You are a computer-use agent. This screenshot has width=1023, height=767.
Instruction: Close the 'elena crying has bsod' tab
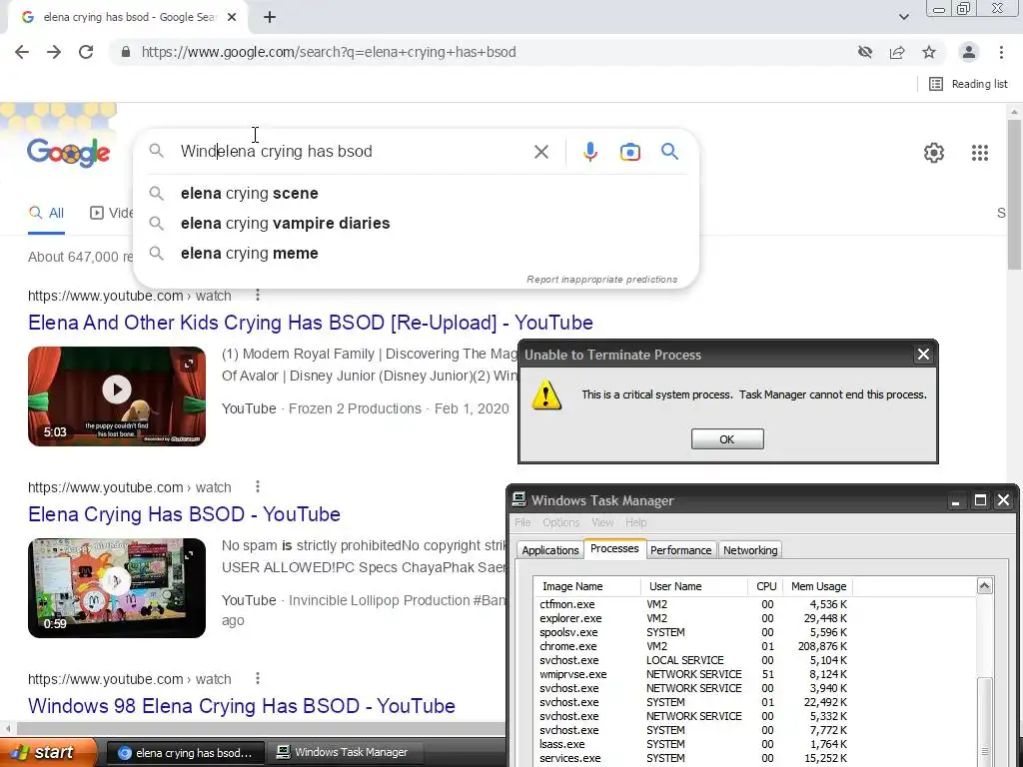click(x=232, y=18)
